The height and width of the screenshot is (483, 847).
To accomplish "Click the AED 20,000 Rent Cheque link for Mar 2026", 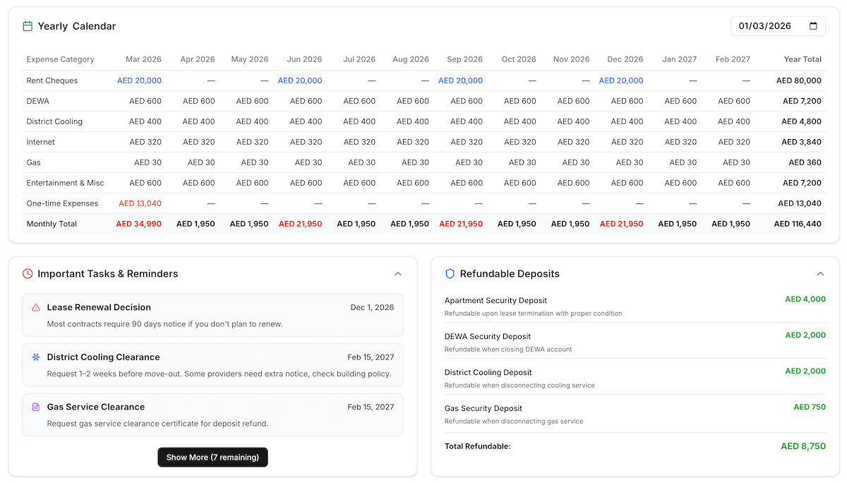I will [x=139, y=80].
